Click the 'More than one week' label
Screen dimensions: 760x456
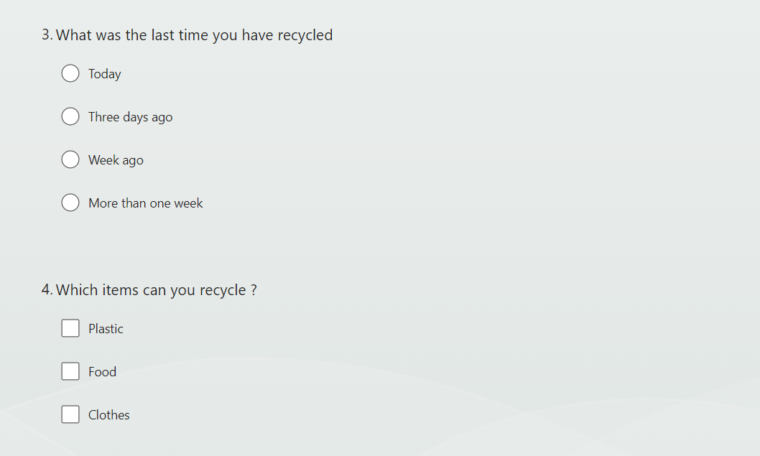(146, 203)
